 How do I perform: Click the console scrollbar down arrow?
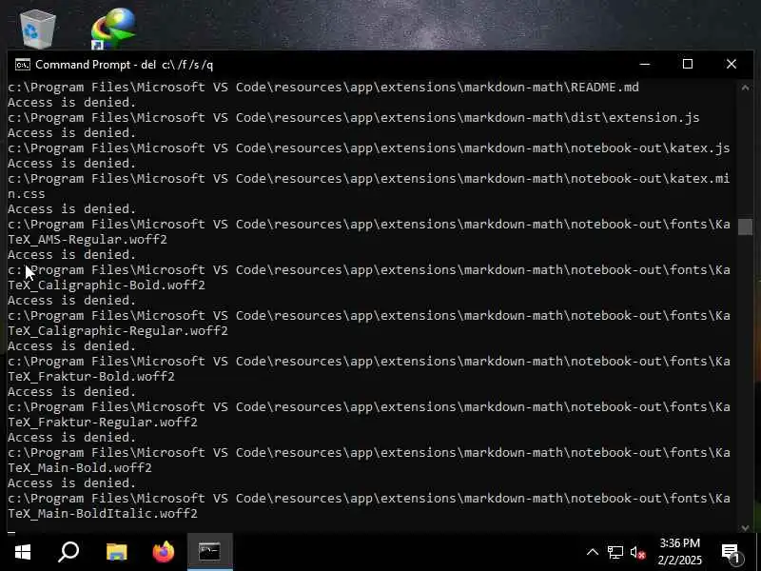coord(745,527)
